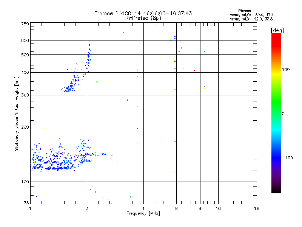The height and width of the screenshot is (227, 302).
Task: Click the y-axis tick label '750'
Action: 25,24
